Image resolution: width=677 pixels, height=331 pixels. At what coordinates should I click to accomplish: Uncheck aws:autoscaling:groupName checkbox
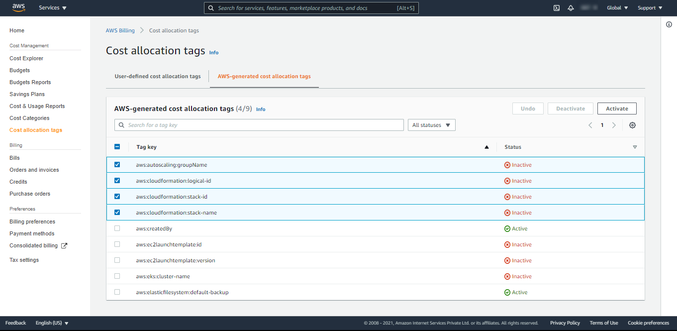117,165
